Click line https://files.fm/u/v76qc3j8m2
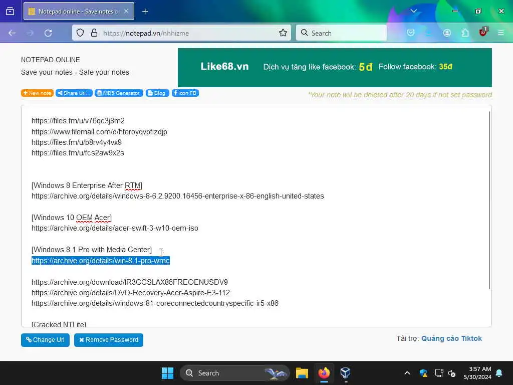This screenshot has width=513, height=385. tap(78, 121)
